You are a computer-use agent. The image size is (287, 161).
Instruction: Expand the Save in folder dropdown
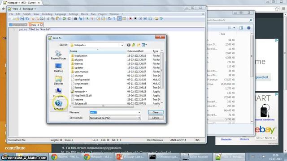(122, 45)
